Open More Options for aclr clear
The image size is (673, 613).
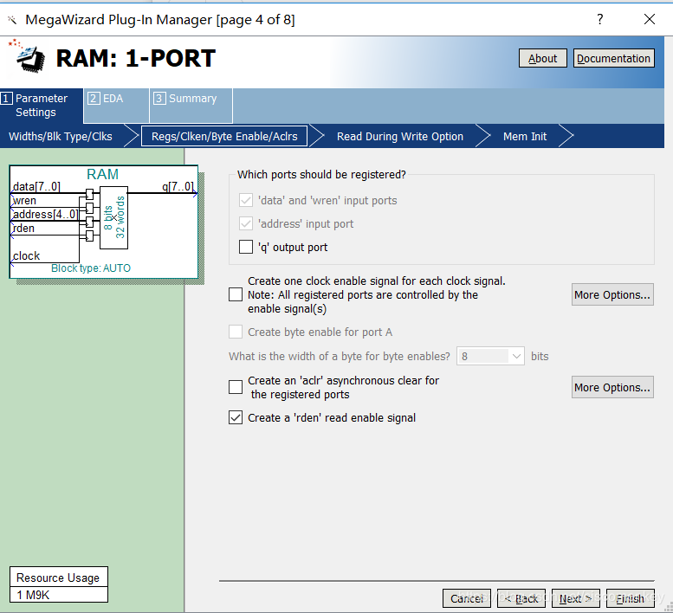pyautogui.click(x=612, y=387)
